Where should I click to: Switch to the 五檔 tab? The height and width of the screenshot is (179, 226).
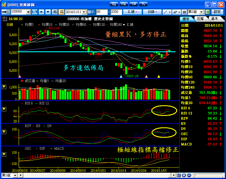[x=201, y=19]
